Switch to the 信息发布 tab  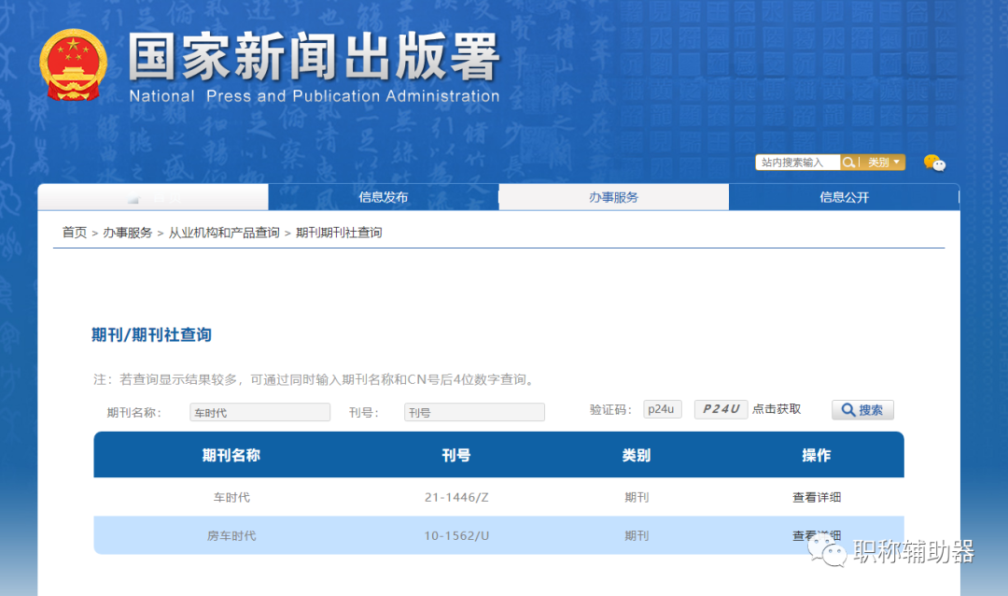(383, 196)
